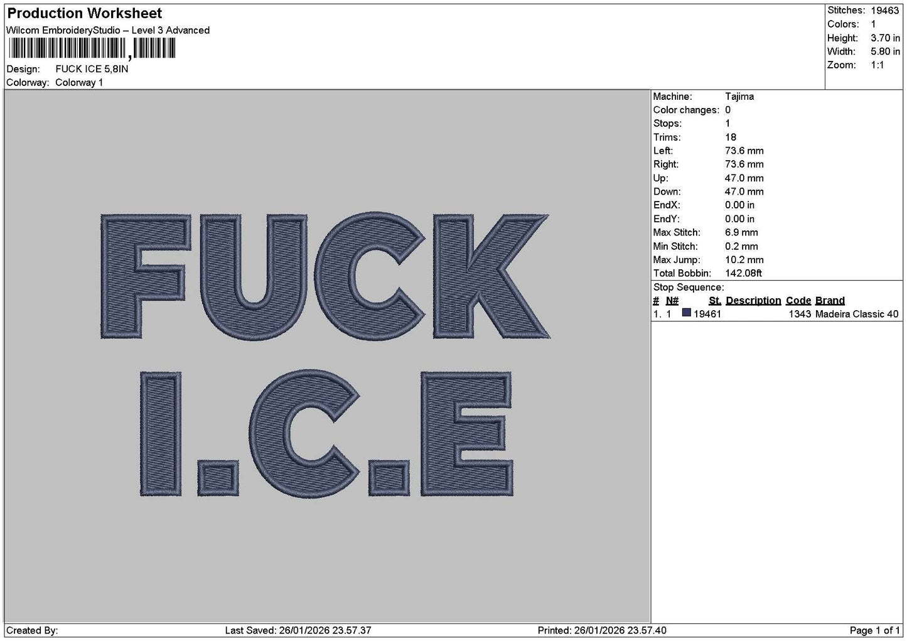Select the Min Stitch value 0.2 mm
This screenshot has width=907, height=641.
(742, 247)
